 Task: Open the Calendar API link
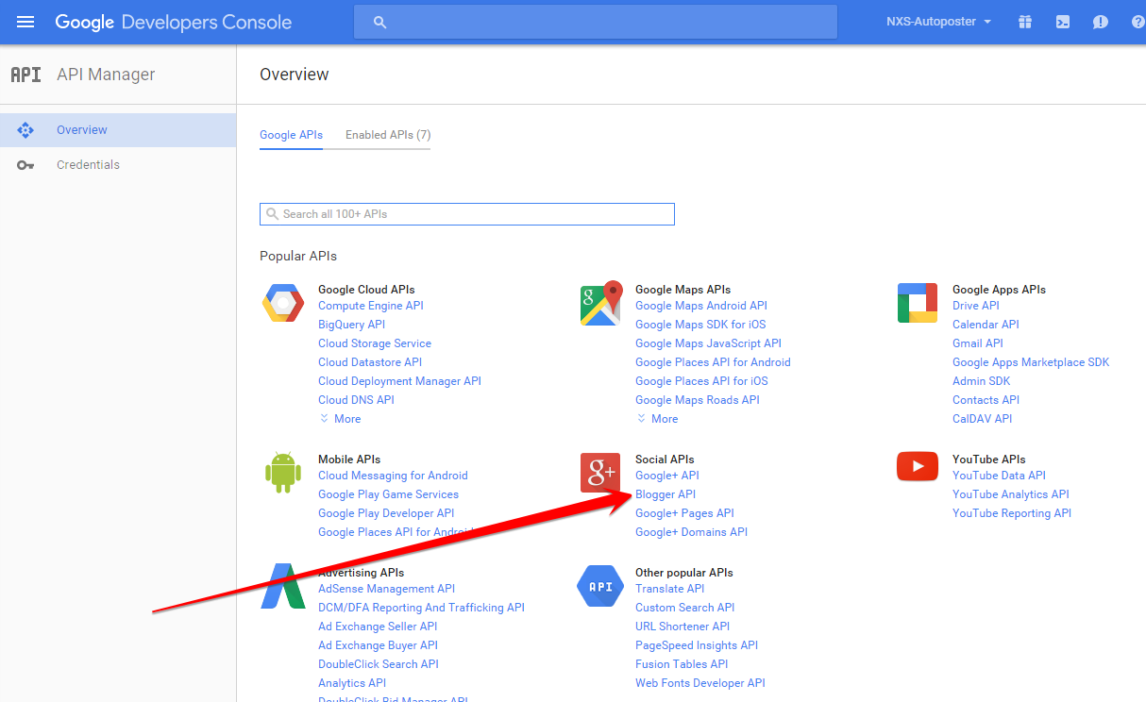pos(986,325)
